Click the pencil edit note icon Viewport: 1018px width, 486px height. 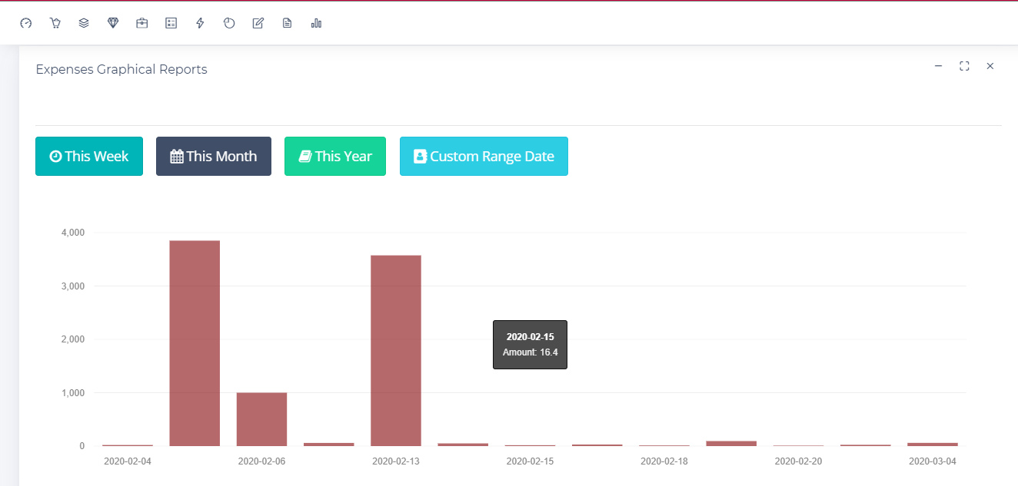point(258,23)
